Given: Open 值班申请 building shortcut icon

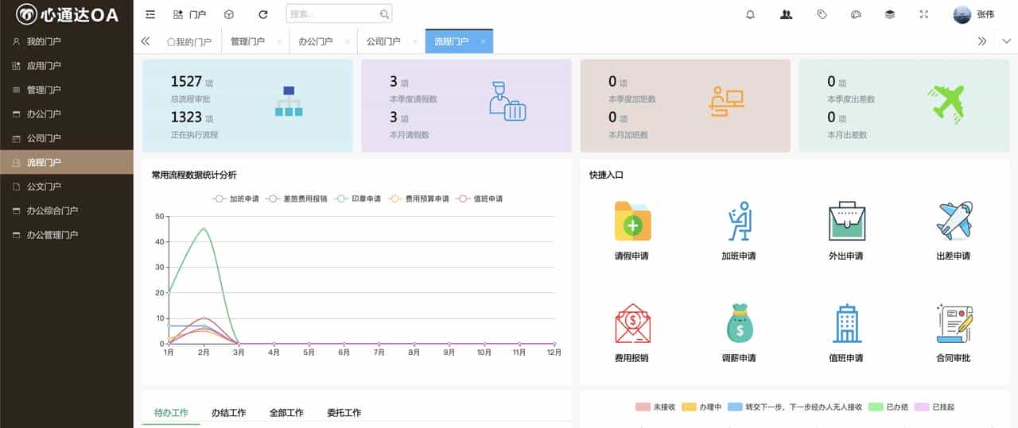Looking at the screenshot, I should tap(846, 323).
